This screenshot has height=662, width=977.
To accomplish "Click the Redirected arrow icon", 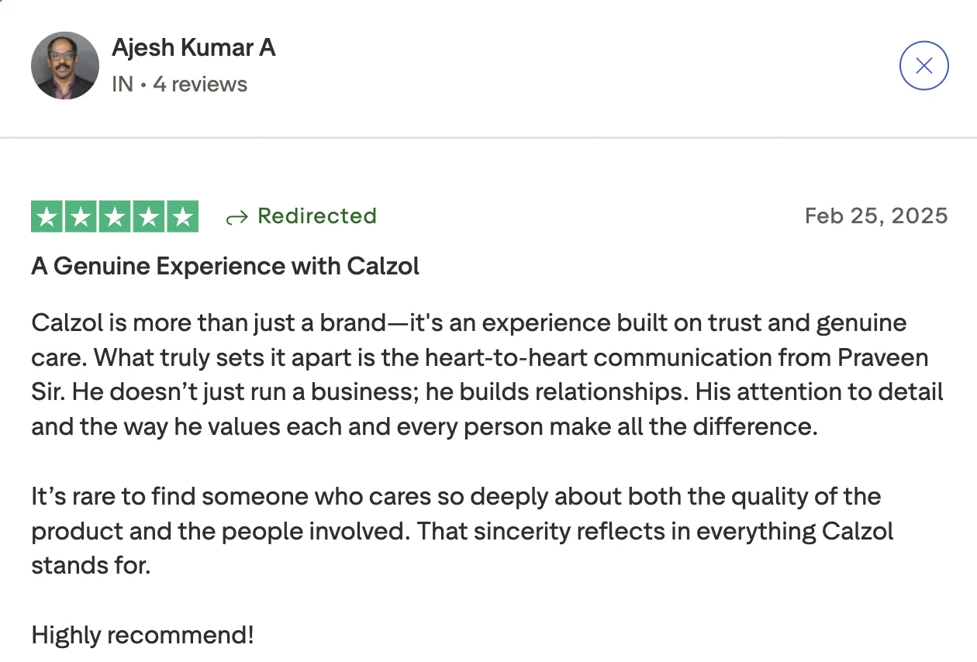I will (x=236, y=218).
